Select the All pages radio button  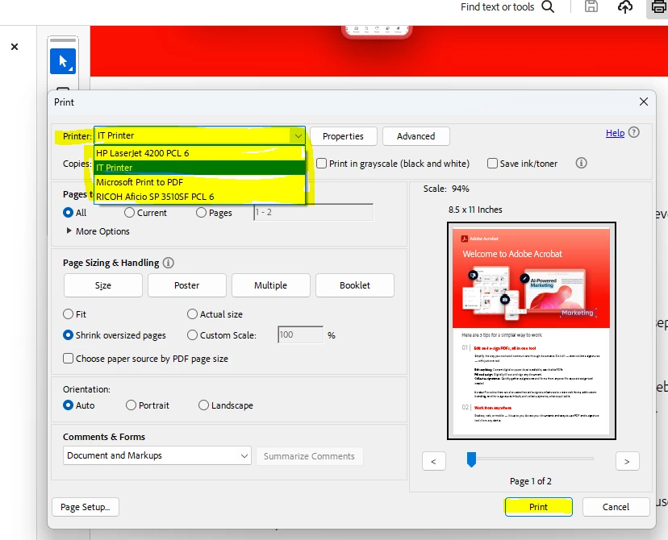[68, 212]
